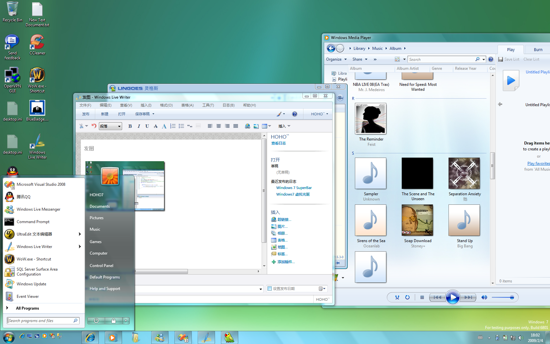The image size is (550, 344).
Task: Open Control Panel from Start menu
Action: pos(101,265)
